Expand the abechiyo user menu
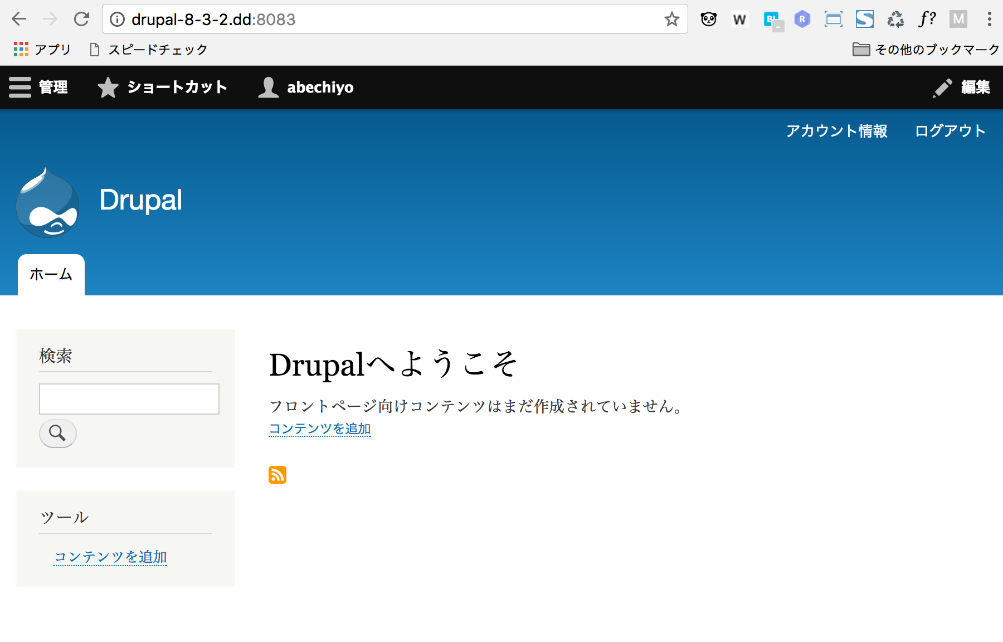 pos(306,87)
